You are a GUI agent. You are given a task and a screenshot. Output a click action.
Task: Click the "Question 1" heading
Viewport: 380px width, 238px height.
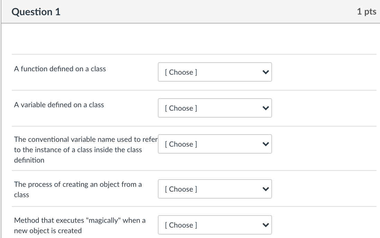(x=36, y=12)
